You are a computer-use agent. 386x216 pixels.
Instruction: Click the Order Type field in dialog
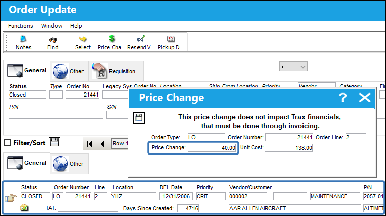click(206, 137)
